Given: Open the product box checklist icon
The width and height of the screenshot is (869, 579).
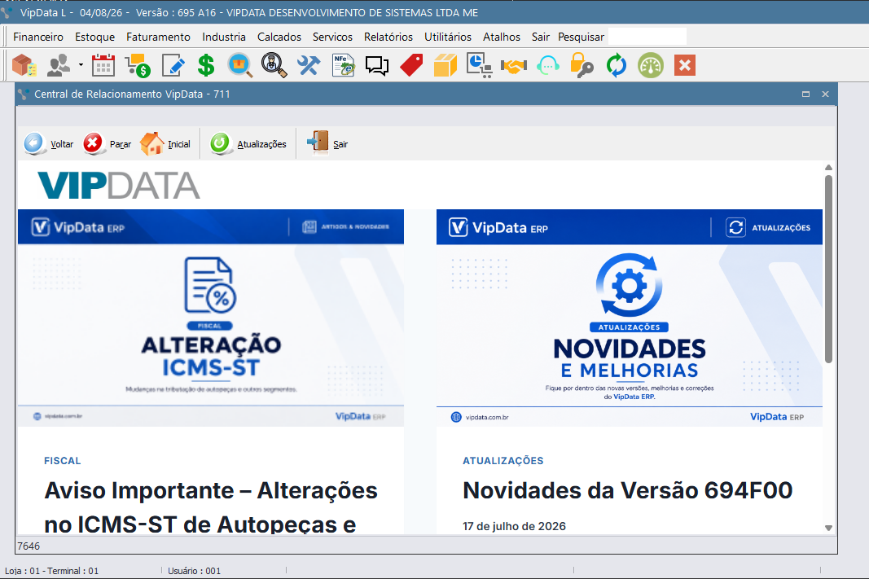Looking at the screenshot, I should (24, 65).
